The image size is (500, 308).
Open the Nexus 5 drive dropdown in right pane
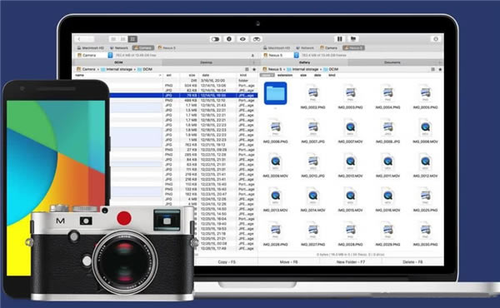point(296,55)
